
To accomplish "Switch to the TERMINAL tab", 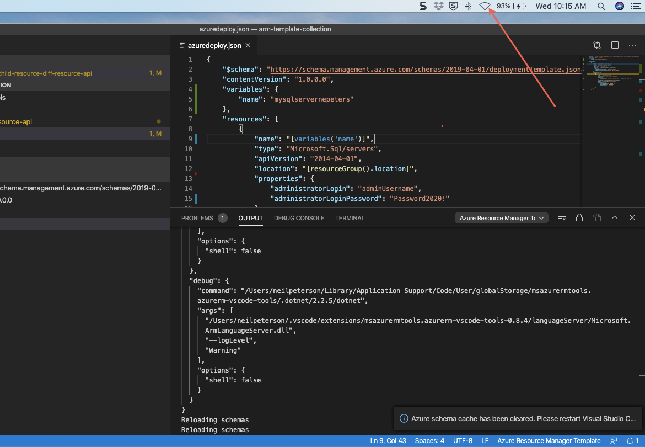I will [x=350, y=218].
